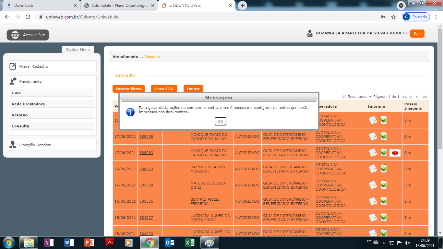
Task: Click the Mostrar filtros button
Action: pyautogui.click(x=129, y=89)
